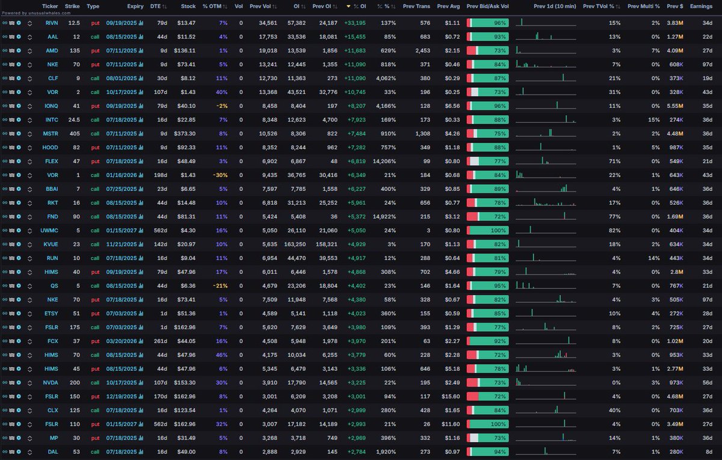Screen dimensions: 722x460
Task: Click the link icon in the FLEX row
Action: pos(5,161)
